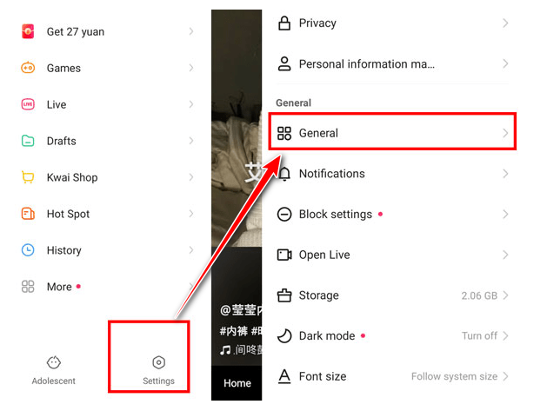Open the Drafts folder icon

[x=28, y=141]
